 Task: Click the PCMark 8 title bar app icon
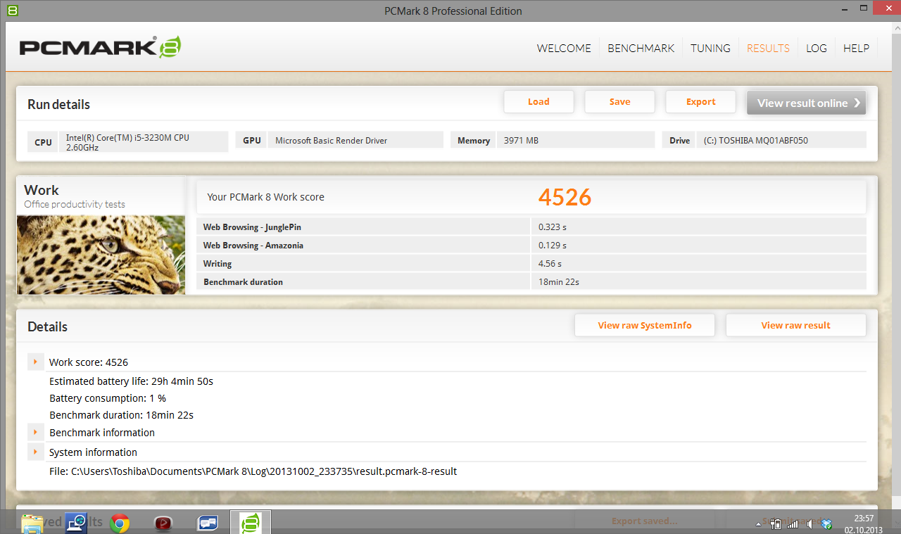click(x=13, y=11)
